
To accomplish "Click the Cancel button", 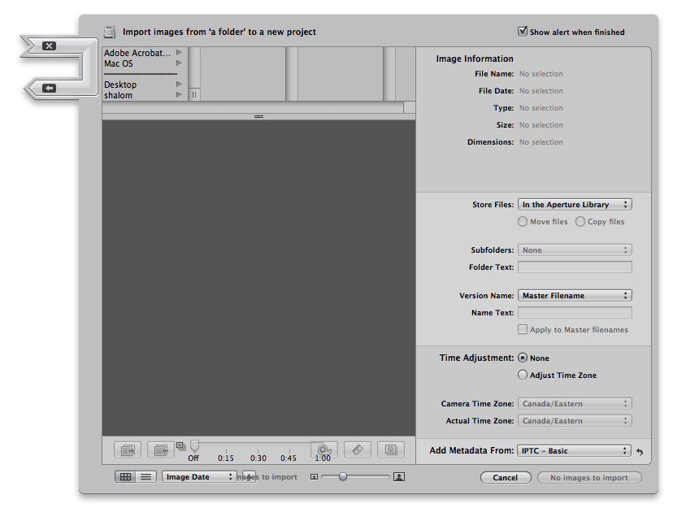I will pos(505,478).
